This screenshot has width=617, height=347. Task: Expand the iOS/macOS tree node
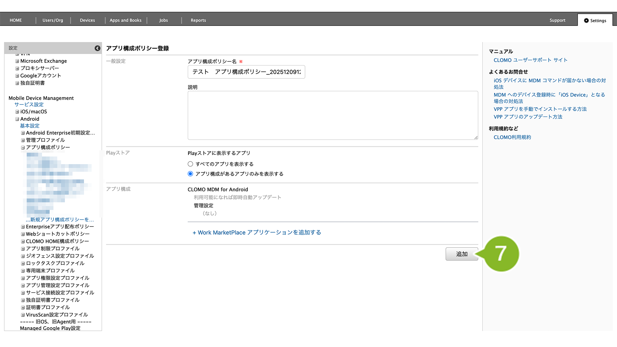click(x=17, y=112)
